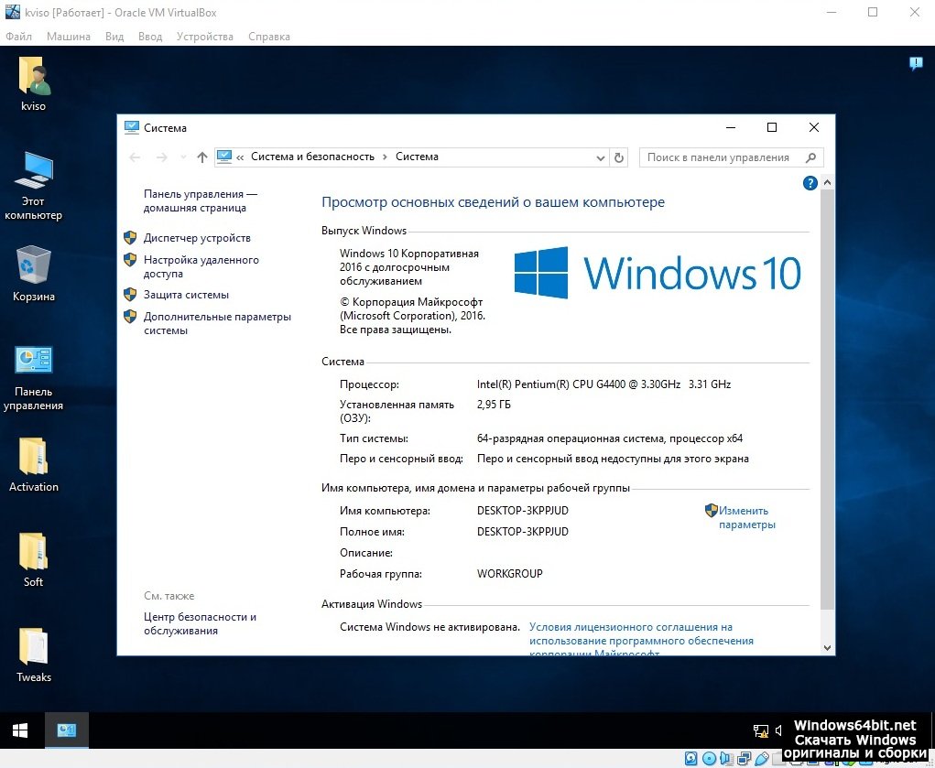Open the Машина menu in VirtualBox

click(x=69, y=37)
